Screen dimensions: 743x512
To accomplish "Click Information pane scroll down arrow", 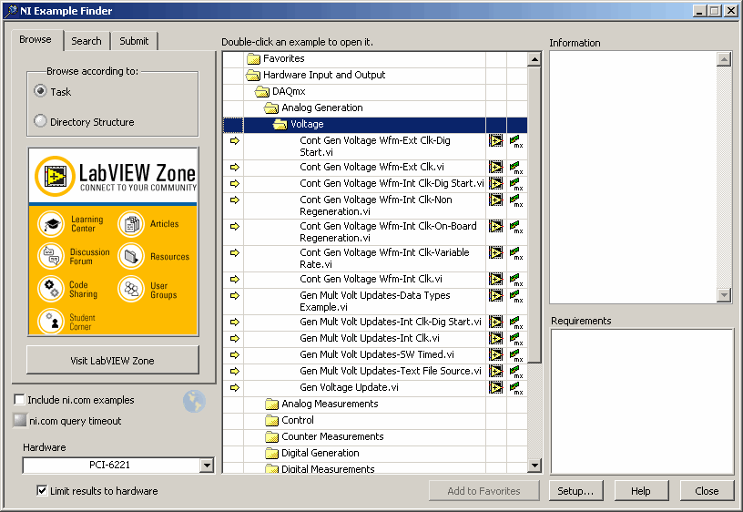I will pyautogui.click(x=724, y=295).
